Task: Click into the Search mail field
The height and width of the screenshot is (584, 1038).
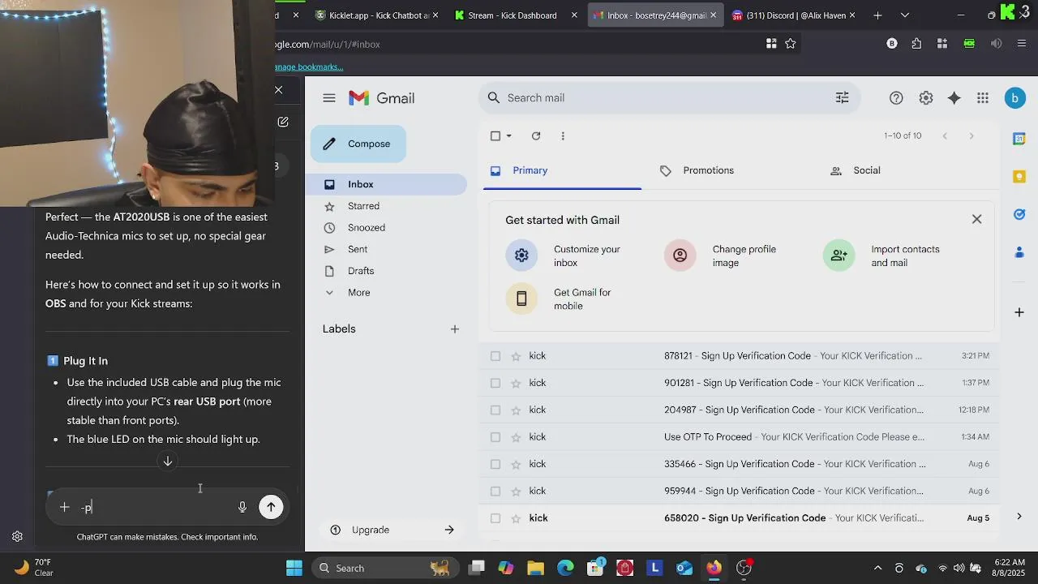Action: (669, 98)
